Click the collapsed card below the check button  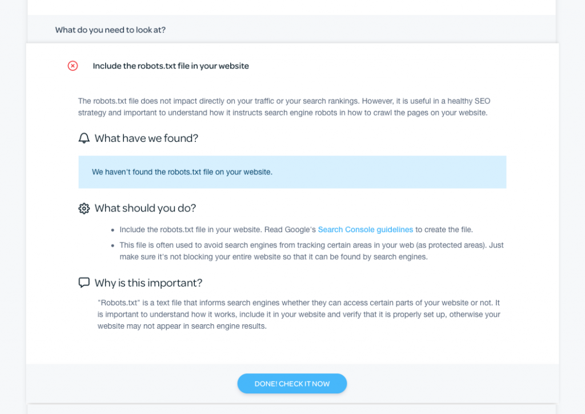tap(292, 409)
